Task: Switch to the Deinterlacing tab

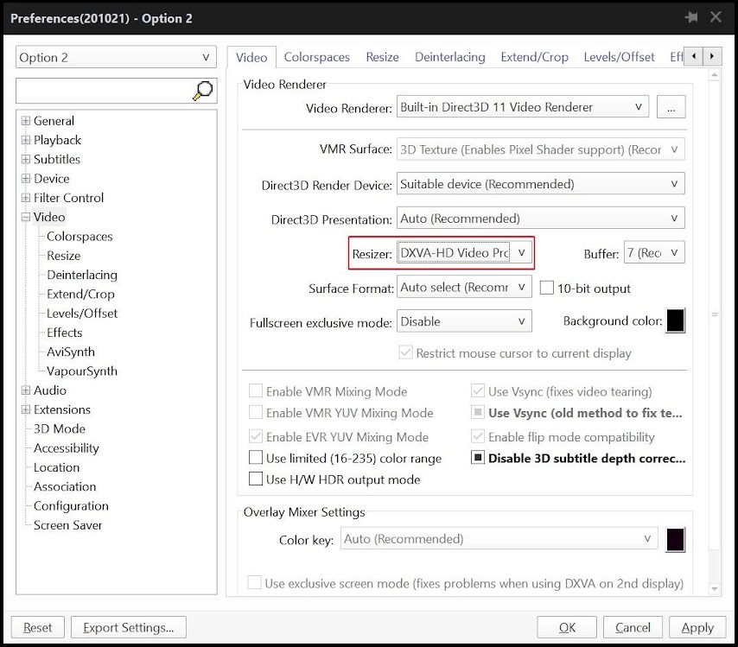Action: (x=449, y=56)
